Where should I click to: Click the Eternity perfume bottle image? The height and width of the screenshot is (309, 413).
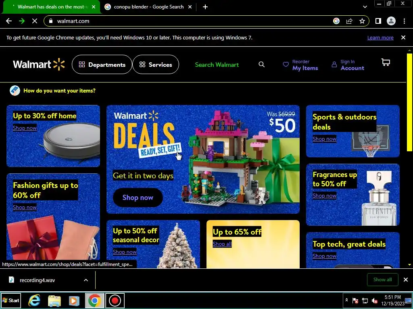[379, 198]
